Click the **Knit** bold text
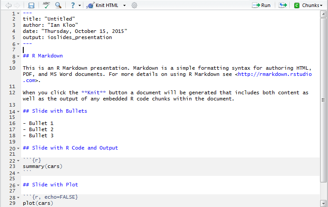Screen dimensions: 328x207 (94, 93)
